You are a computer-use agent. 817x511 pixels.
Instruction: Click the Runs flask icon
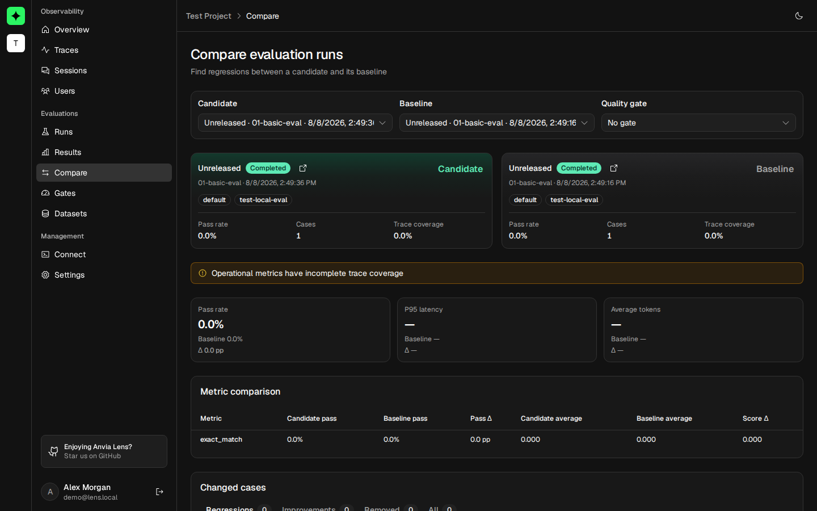[x=45, y=132]
